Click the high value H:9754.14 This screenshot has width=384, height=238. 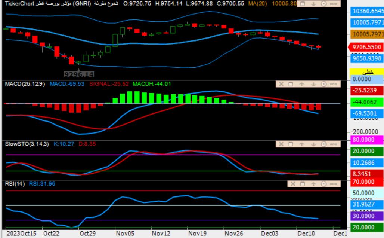coord(169,4)
